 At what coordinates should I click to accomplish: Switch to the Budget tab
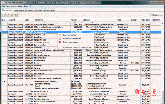click(x=39, y=10)
